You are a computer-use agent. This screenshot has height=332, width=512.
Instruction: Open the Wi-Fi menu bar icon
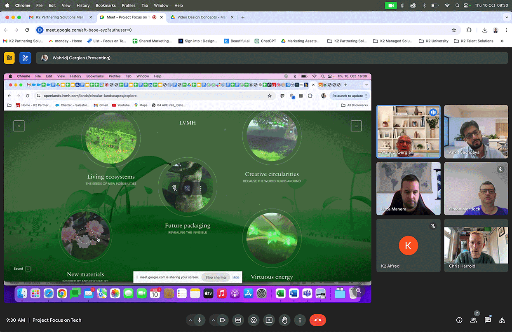click(x=447, y=5)
